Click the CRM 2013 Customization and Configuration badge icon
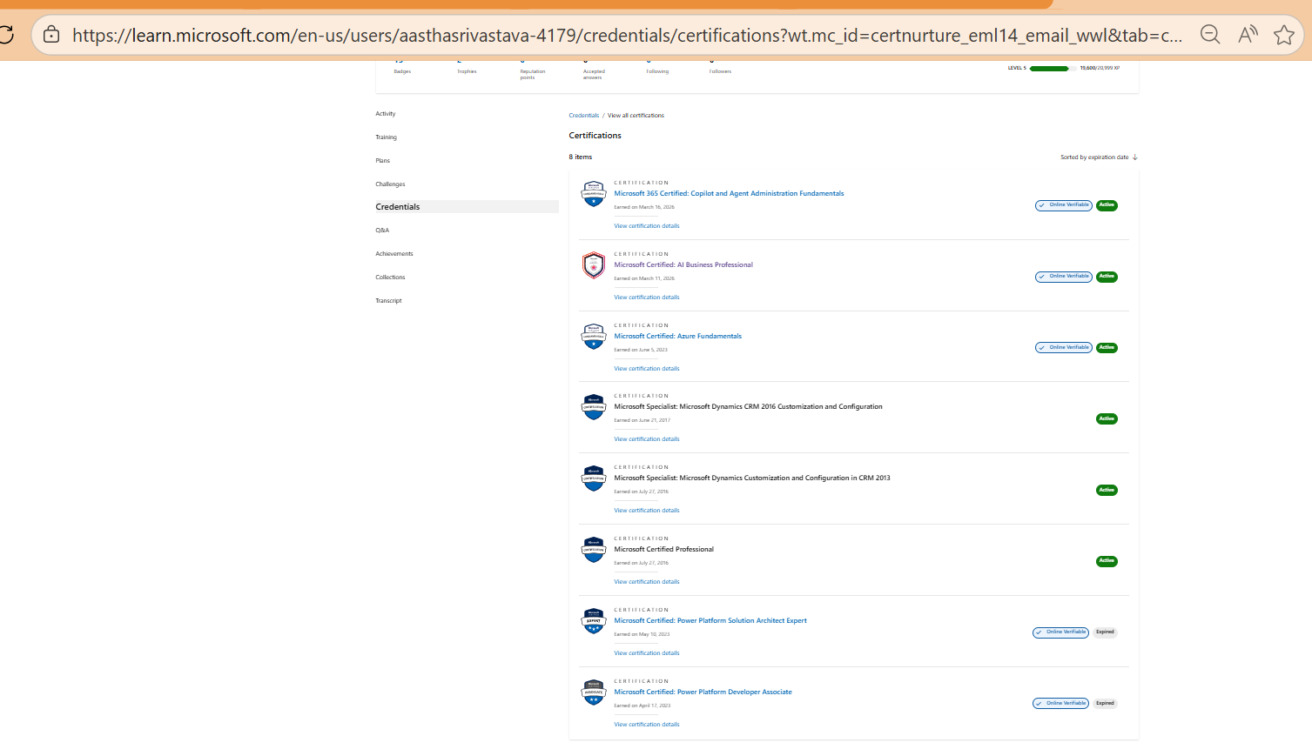 pyautogui.click(x=594, y=478)
